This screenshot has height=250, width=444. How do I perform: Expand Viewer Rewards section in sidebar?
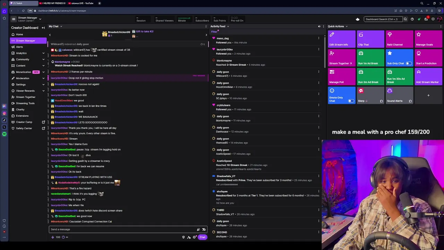43,91
